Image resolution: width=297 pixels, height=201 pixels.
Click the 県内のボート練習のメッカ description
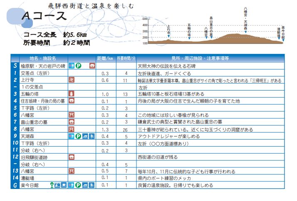pos(164,178)
